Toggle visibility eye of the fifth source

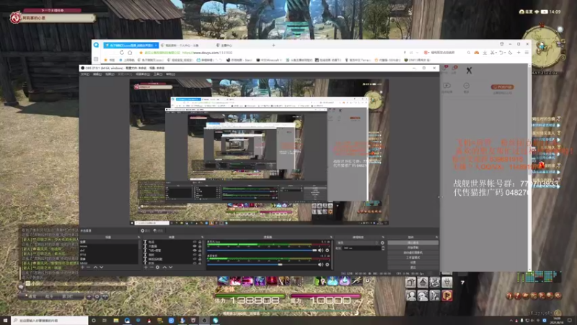point(195,259)
